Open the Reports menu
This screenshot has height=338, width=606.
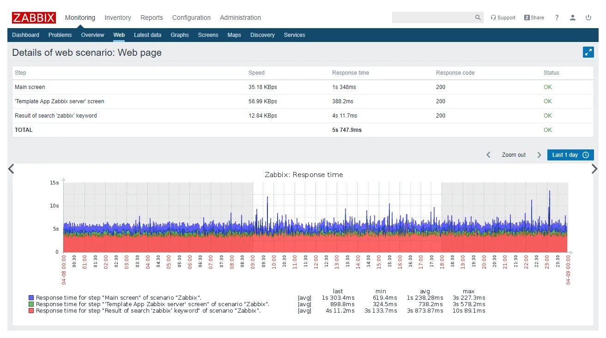[x=151, y=18]
